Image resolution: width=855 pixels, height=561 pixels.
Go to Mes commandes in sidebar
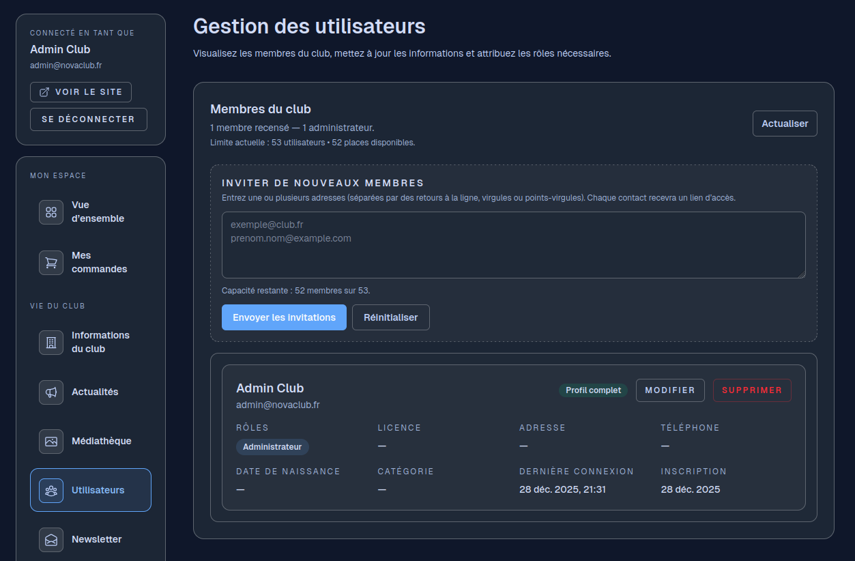pyautogui.click(x=99, y=263)
